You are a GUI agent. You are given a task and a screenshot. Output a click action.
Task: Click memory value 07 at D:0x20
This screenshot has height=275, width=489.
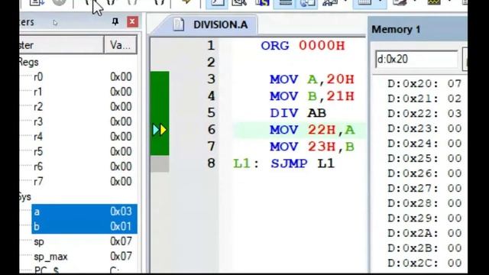(x=455, y=83)
